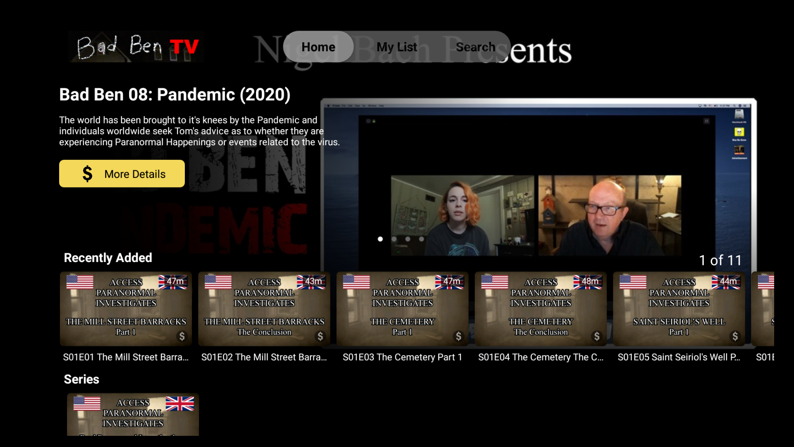The width and height of the screenshot is (794, 447).
Task: Select the first carousel dot under the video
Action: pos(380,239)
